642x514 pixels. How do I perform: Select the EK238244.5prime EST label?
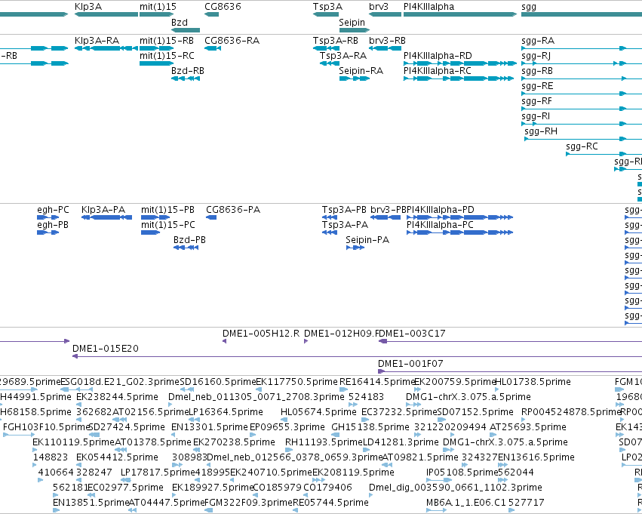pyautogui.click(x=117, y=397)
